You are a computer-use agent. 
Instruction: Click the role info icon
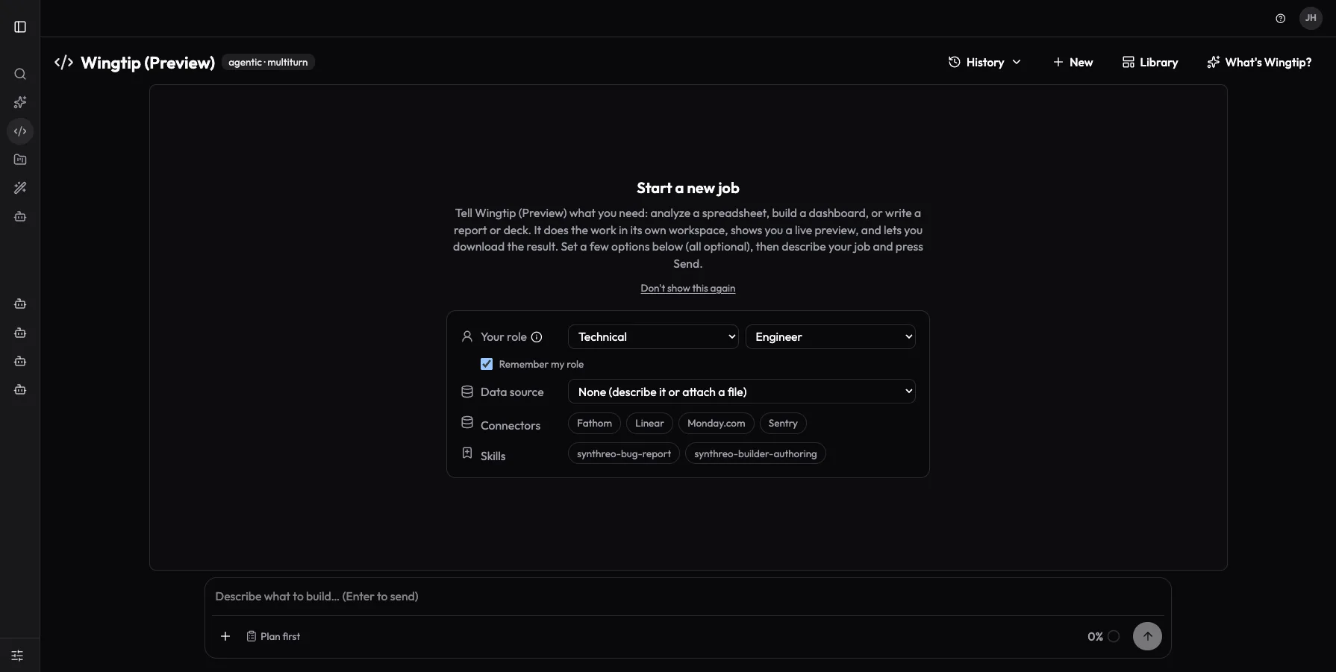click(537, 337)
